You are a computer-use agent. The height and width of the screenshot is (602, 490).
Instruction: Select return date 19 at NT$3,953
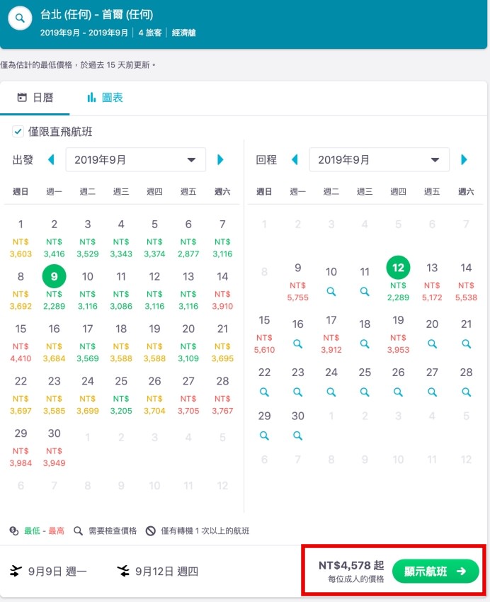click(x=398, y=334)
